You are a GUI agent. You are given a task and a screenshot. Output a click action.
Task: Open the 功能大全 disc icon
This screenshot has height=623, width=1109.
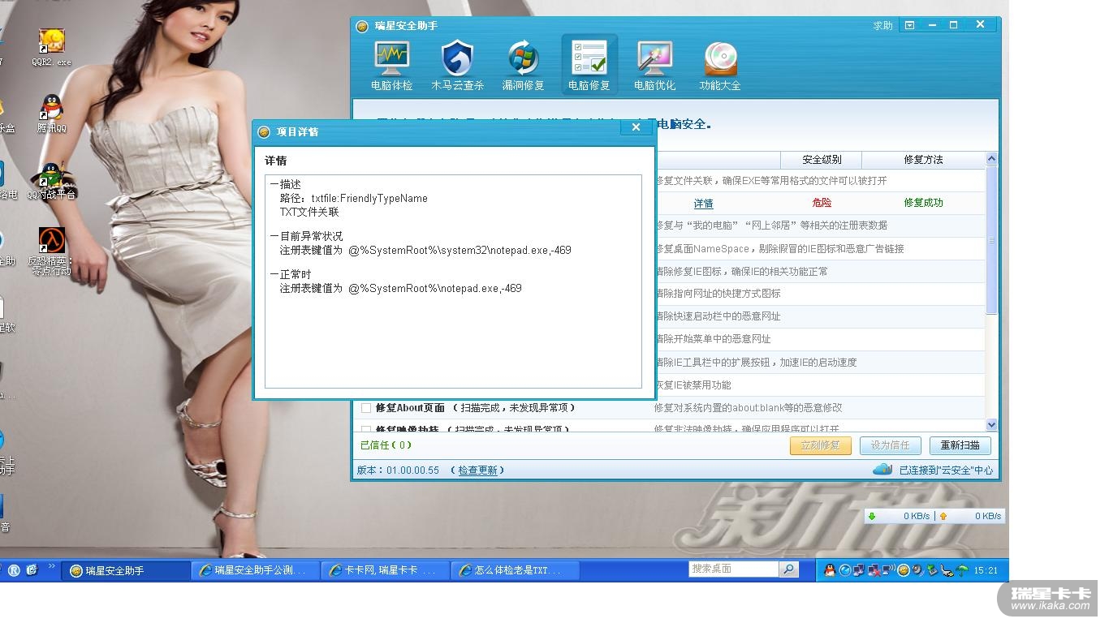point(720,58)
